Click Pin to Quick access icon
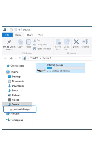Viewport: 94px width, 156px height. pos(9,42)
